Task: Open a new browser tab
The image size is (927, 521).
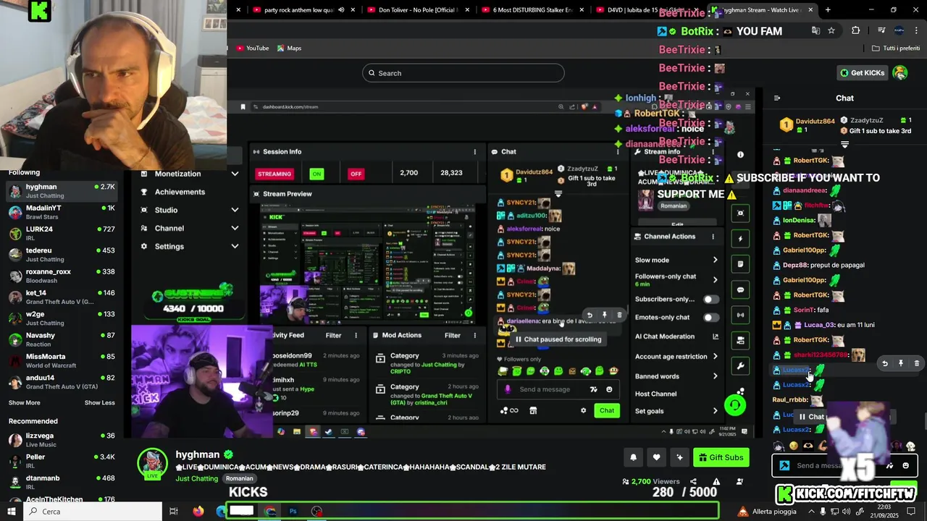Action: [x=828, y=10]
